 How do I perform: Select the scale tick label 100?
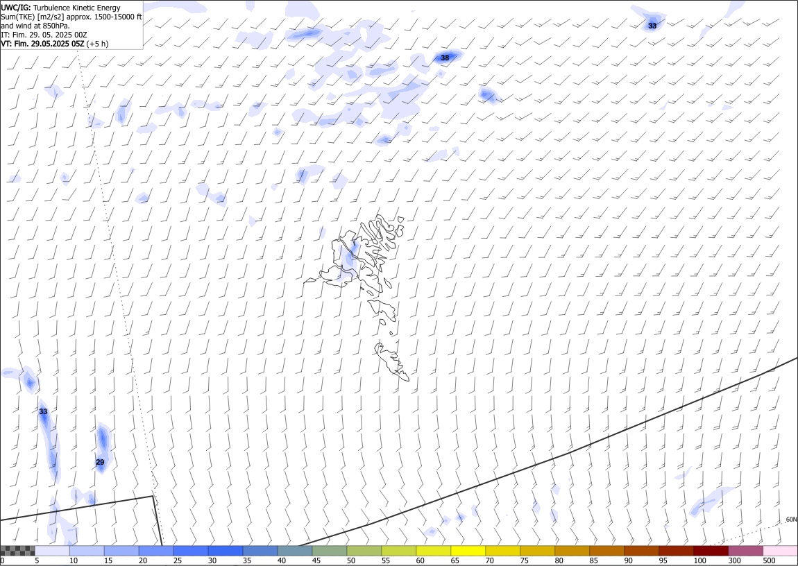(699, 561)
